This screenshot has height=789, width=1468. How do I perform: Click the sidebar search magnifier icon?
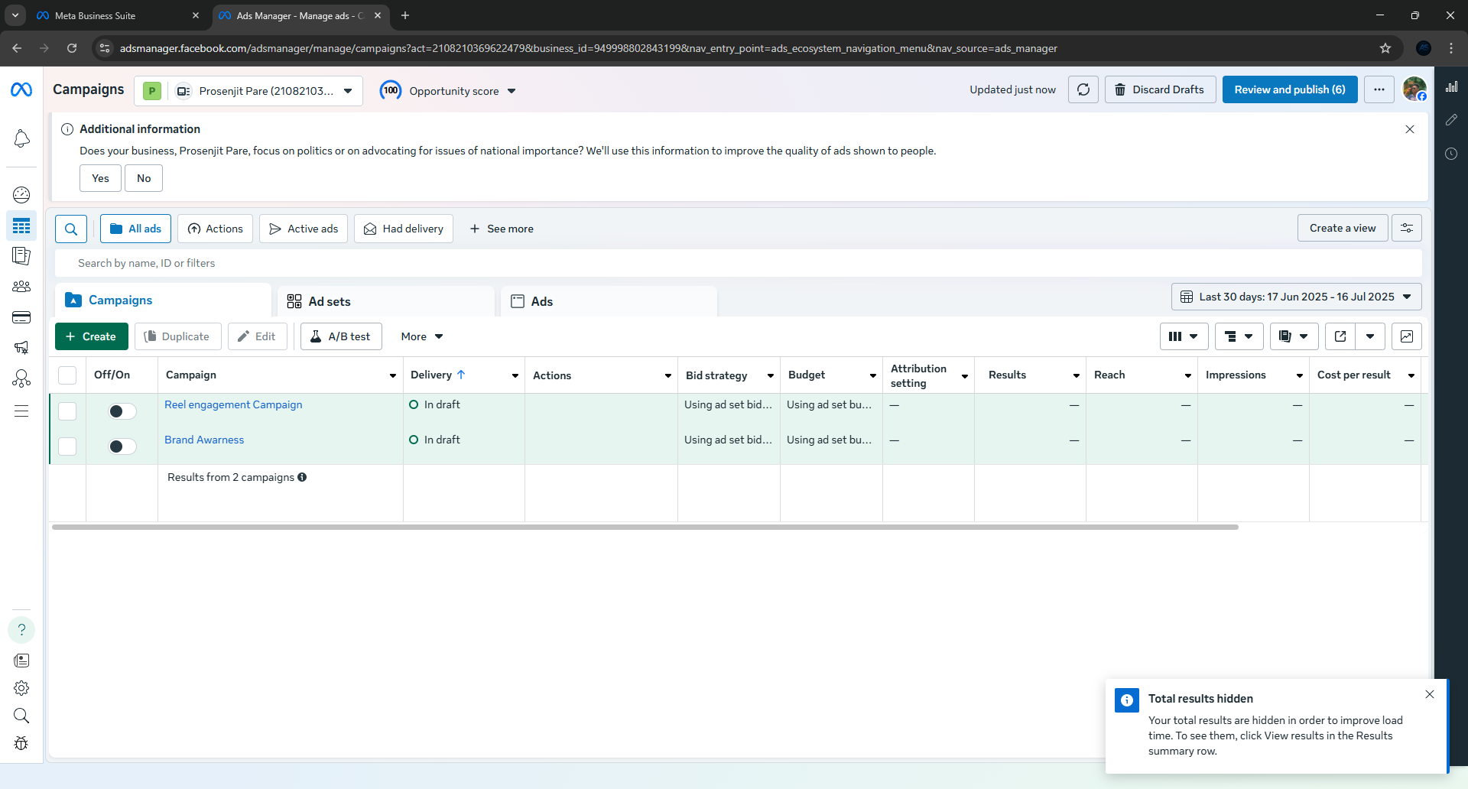21,716
